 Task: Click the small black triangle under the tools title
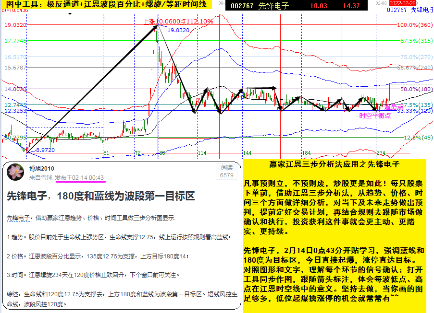(70, 14)
